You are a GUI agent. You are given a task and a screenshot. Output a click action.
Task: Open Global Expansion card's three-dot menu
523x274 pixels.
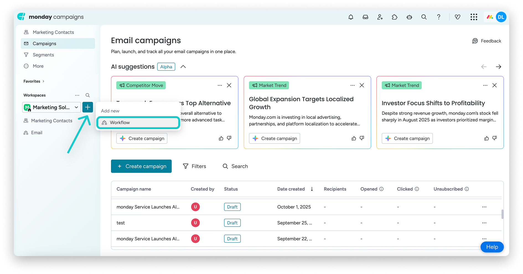coord(352,85)
